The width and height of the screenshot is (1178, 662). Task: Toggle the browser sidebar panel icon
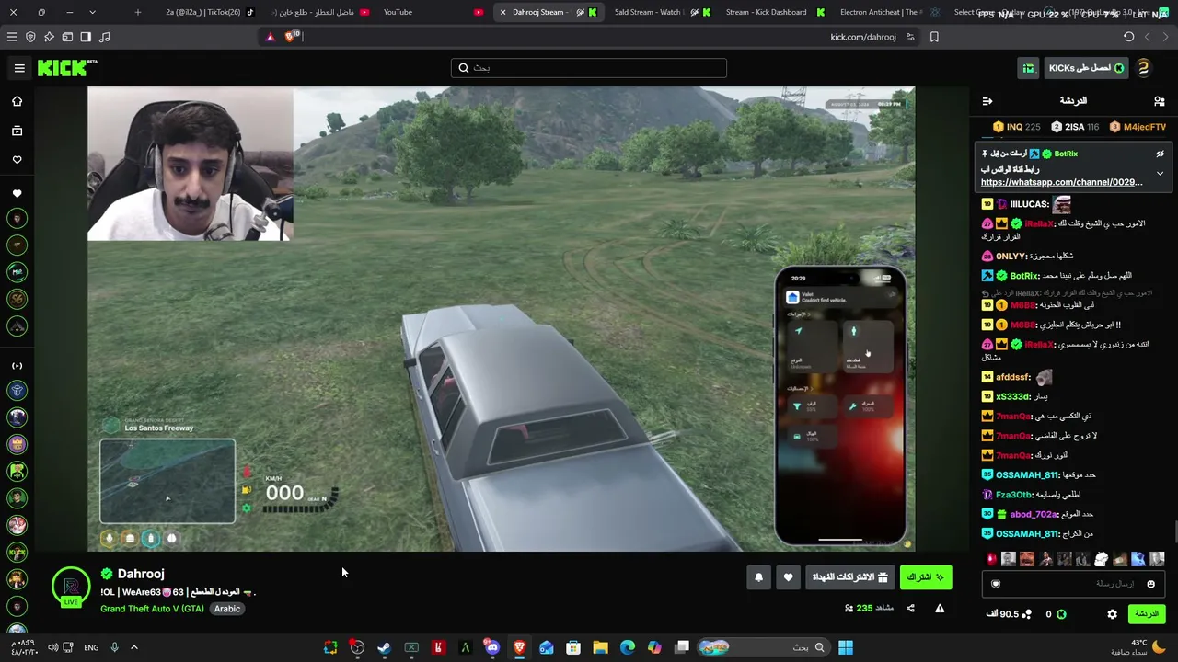click(86, 37)
